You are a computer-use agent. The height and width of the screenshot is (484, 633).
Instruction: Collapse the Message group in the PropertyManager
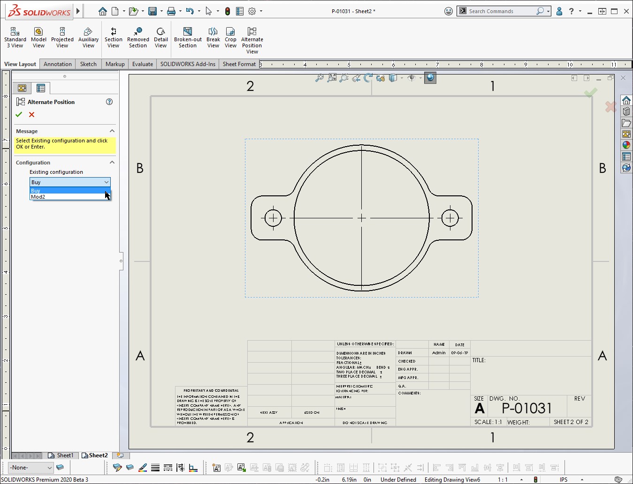[x=112, y=131]
